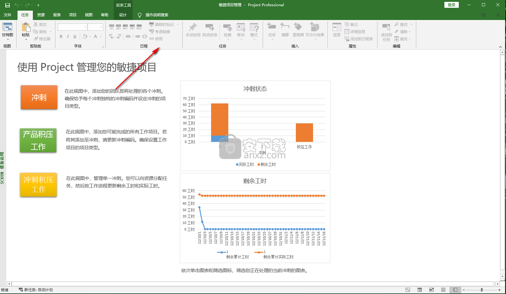Collapse the ribbon using chevron arrow

(x=500, y=47)
